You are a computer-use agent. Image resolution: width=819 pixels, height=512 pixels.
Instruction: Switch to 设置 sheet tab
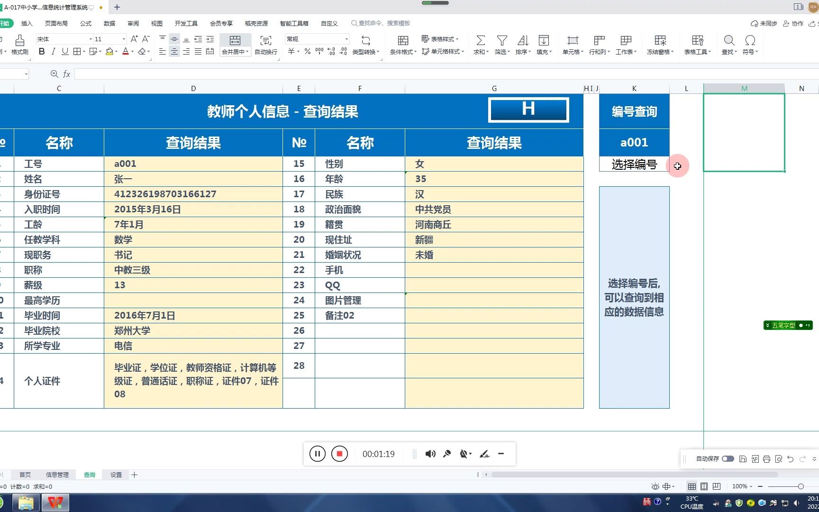116,475
